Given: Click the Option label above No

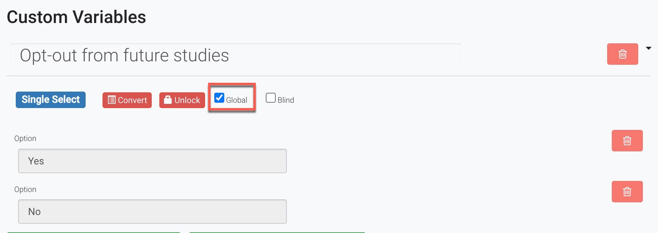Looking at the screenshot, I should click(x=25, y=189).
